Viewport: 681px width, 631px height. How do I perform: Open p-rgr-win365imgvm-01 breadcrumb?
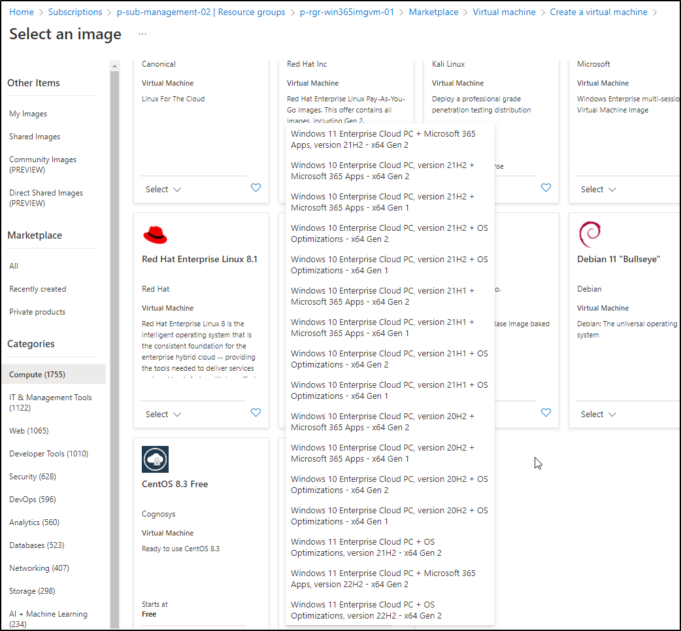point(346,12)
